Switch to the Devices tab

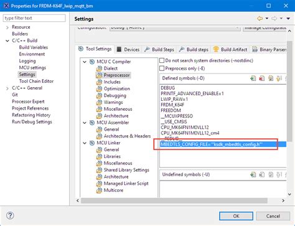click(128, 49)
